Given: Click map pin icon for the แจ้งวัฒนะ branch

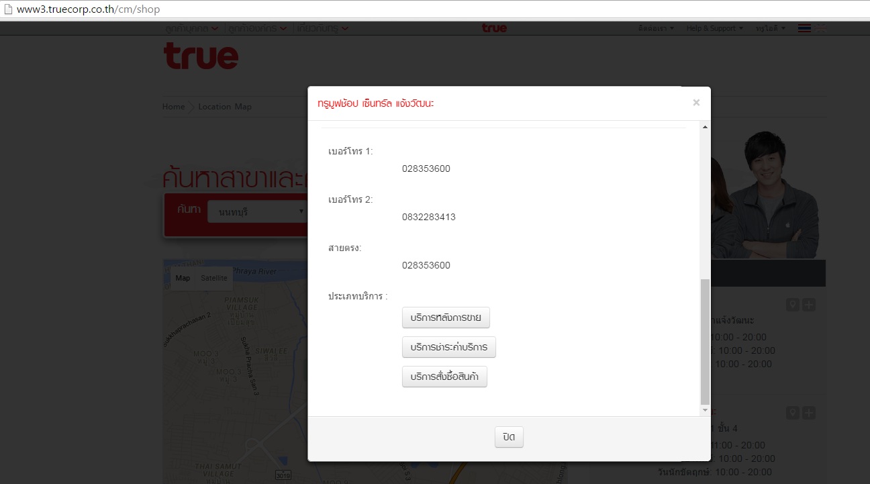Looking at the screenshot, I should (793, 305).
